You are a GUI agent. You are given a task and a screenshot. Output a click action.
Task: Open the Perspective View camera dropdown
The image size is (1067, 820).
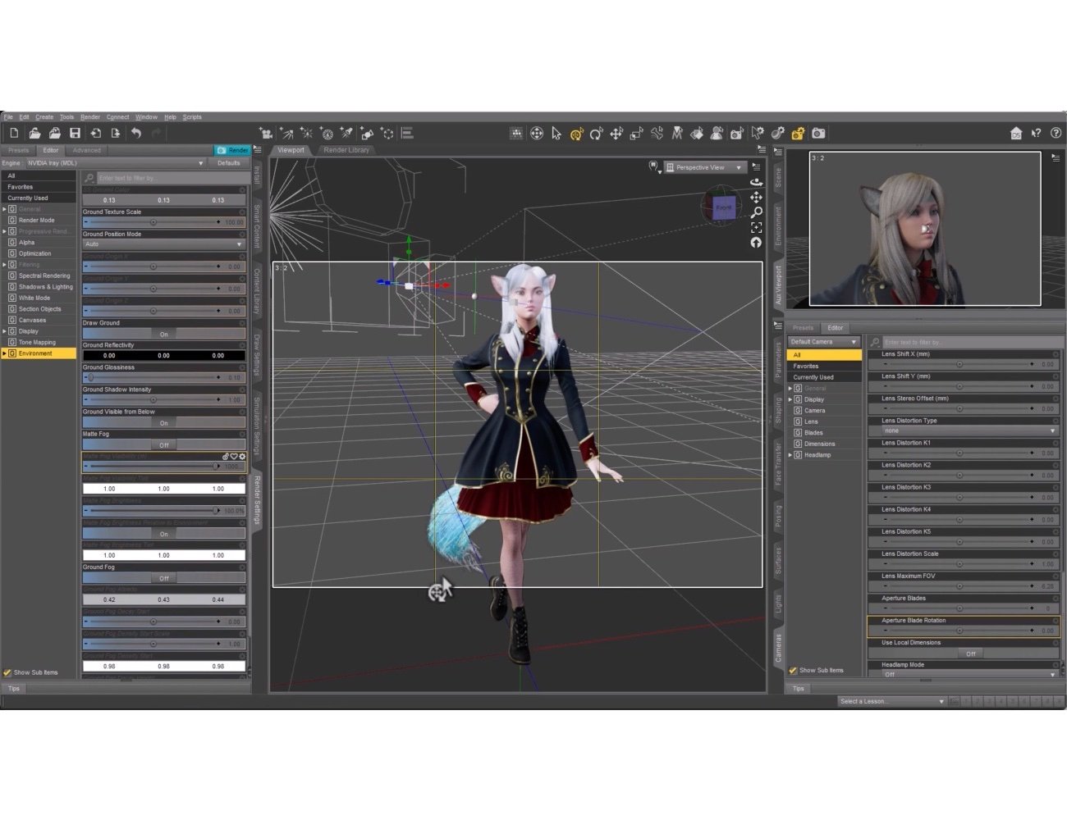(704, 167)
